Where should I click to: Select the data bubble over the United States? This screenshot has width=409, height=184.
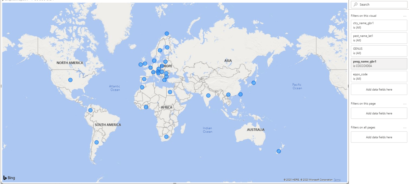tap(70, 80)
